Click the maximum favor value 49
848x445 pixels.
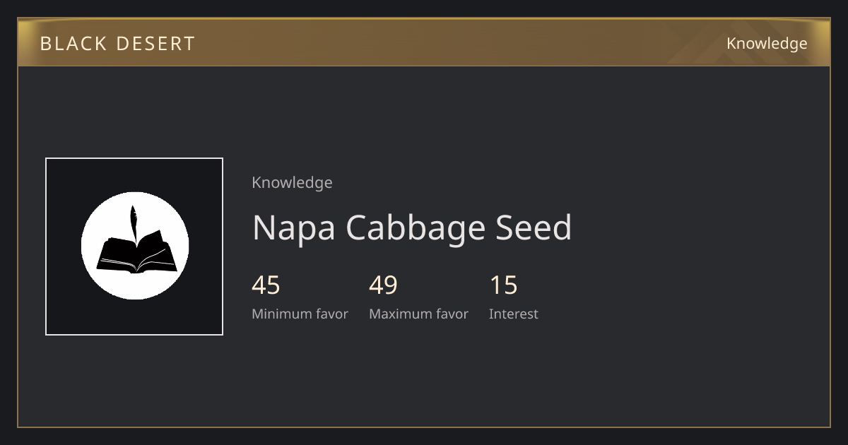click(x=384, y=285)
